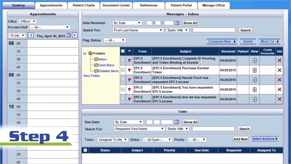Open the task Status All Open dropdown
The height and width of the screenshot is (164, 291).
(157, 140)
